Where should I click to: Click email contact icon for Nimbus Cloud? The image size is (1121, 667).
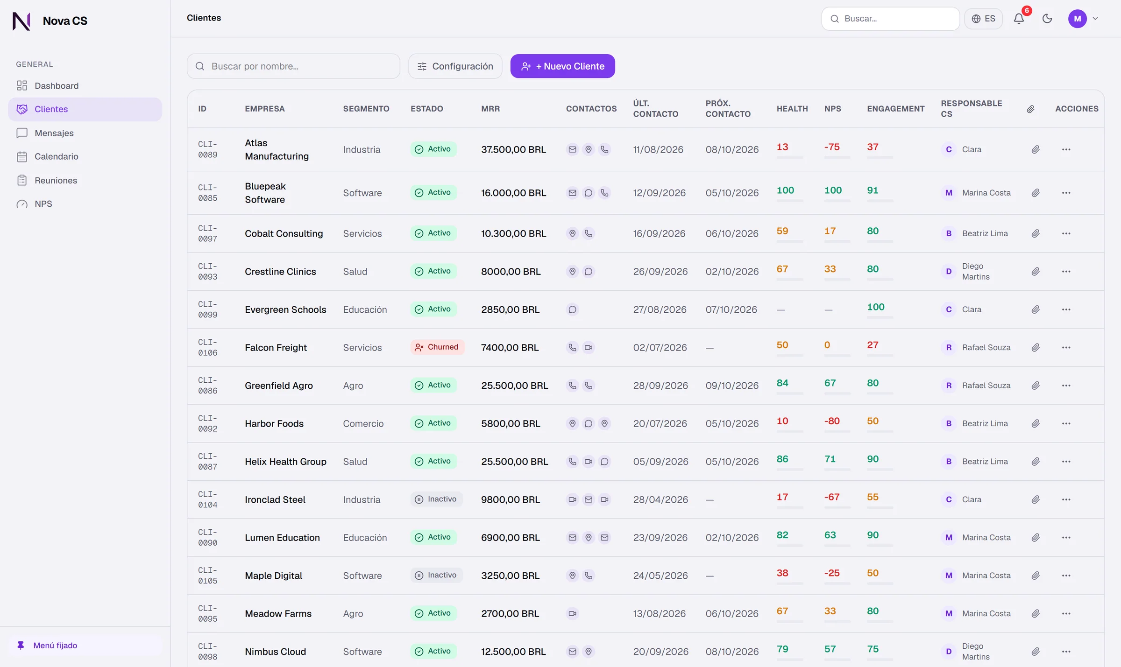(572, 652)
